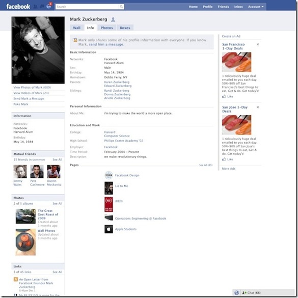Dismiss the San Francisco 1-Day Deals ad
Image resolution: width=298 pixels, height=298 pixels.
258,44
